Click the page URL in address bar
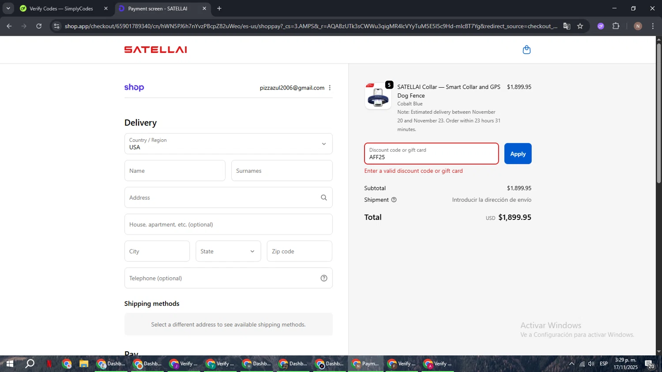This screenshot has height=372, width=662. coord(311,26)
